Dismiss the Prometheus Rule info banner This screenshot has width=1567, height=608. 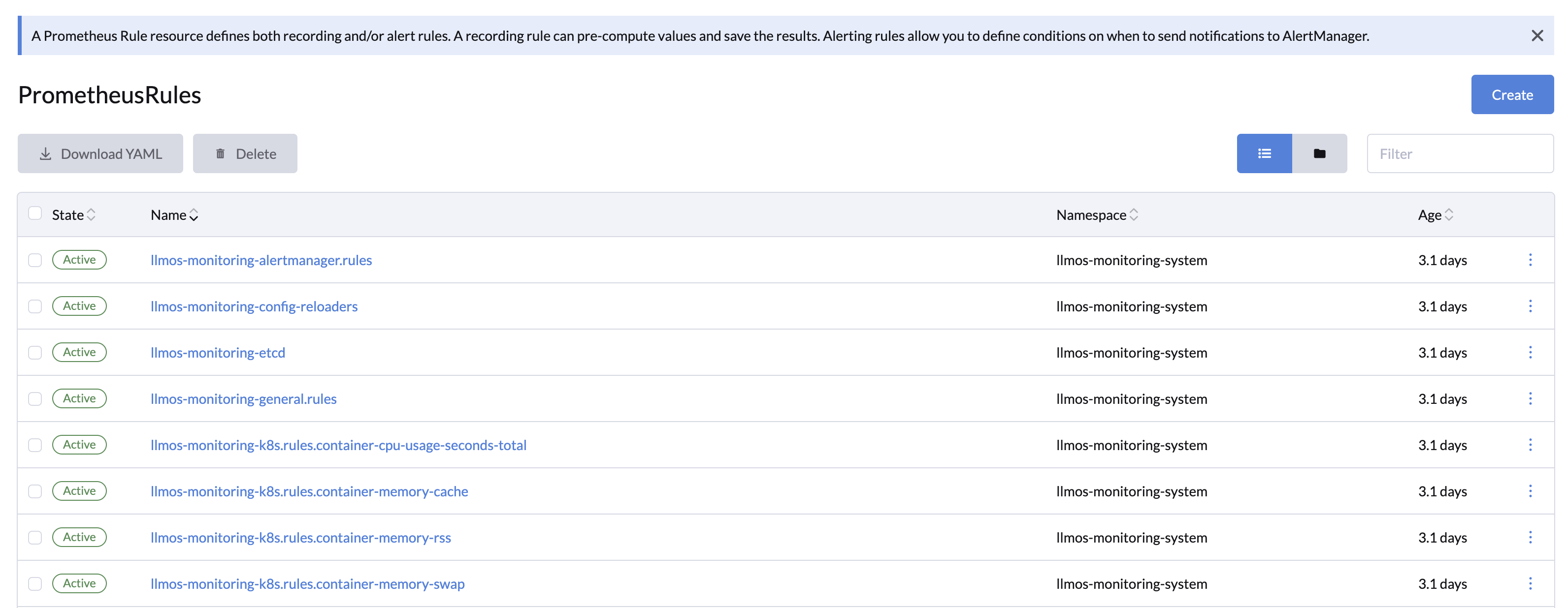(x=1537, y=36)
